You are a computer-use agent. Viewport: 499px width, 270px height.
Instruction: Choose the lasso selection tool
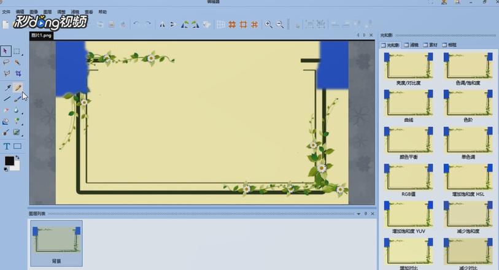coord(6,63)
